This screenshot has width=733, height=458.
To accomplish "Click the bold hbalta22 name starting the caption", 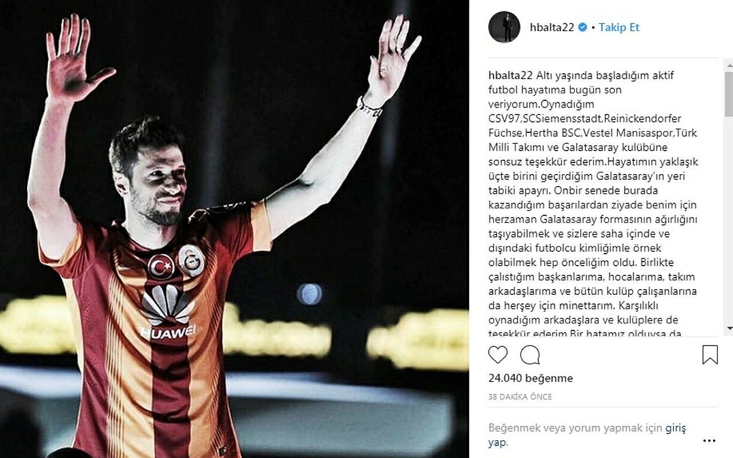I will (x=511, y=75).
